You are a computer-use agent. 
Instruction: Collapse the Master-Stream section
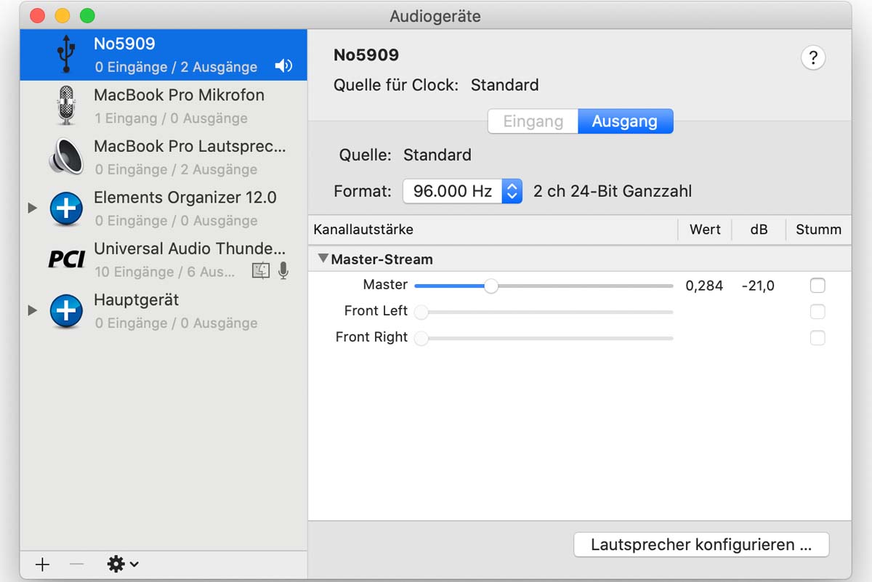[323, 259]
